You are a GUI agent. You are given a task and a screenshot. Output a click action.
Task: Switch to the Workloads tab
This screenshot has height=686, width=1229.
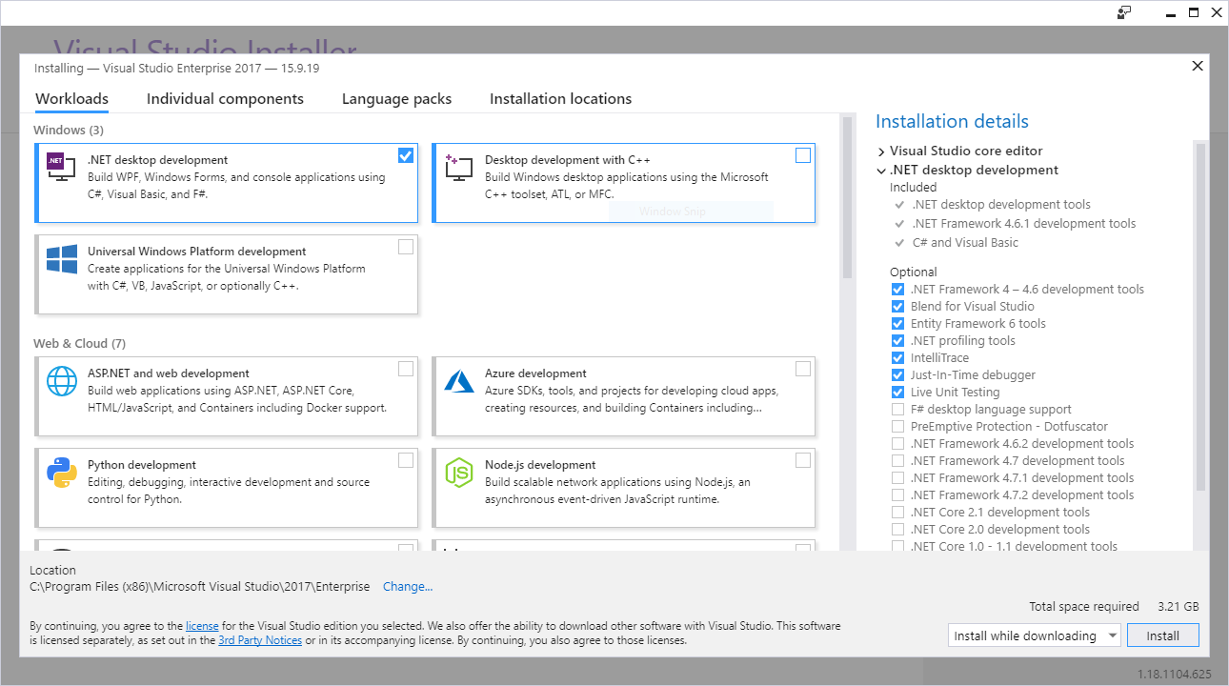coord(71,99)
